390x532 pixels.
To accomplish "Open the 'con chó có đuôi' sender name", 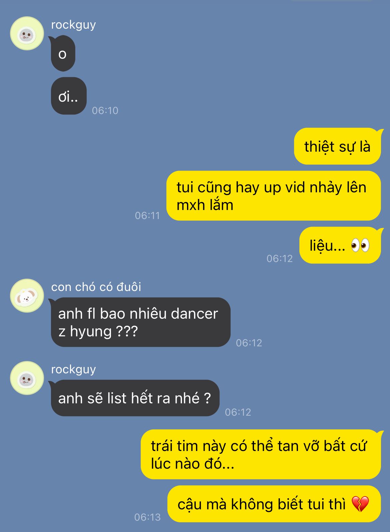I will 96,287.
